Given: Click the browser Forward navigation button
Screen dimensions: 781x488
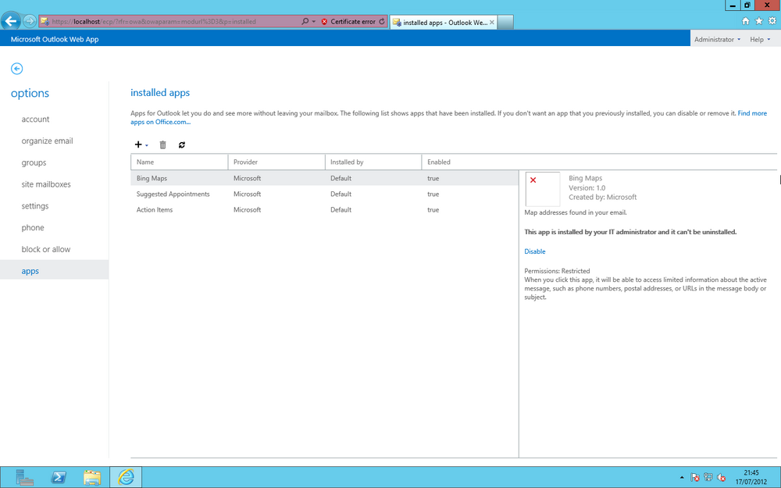Looking at the screenshot, I should pyautogui.click(x=30, y=21).
